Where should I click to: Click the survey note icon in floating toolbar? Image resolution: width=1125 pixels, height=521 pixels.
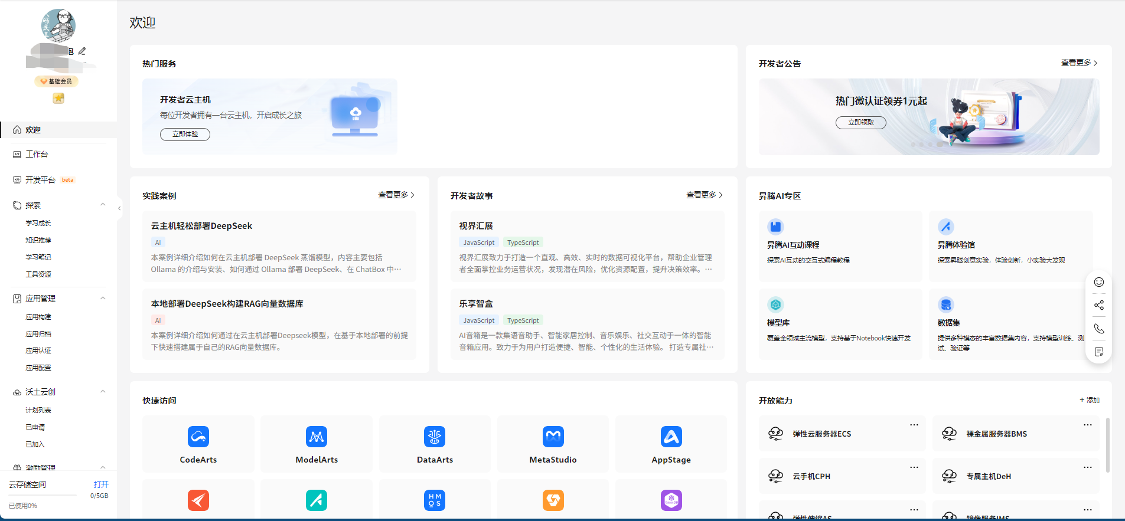point(1099,352)
